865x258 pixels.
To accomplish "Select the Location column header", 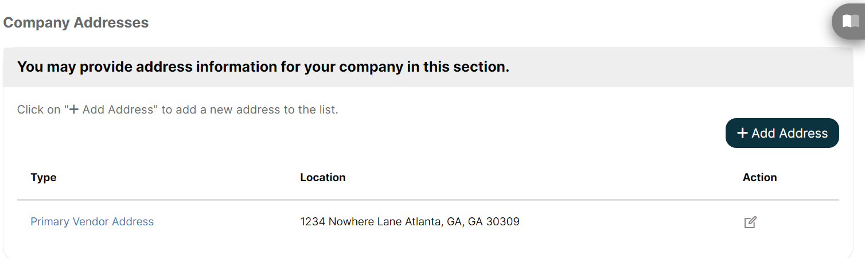I will [x=323, y=177].
